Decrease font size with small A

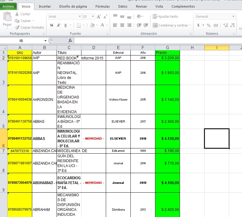pos(105,16)
